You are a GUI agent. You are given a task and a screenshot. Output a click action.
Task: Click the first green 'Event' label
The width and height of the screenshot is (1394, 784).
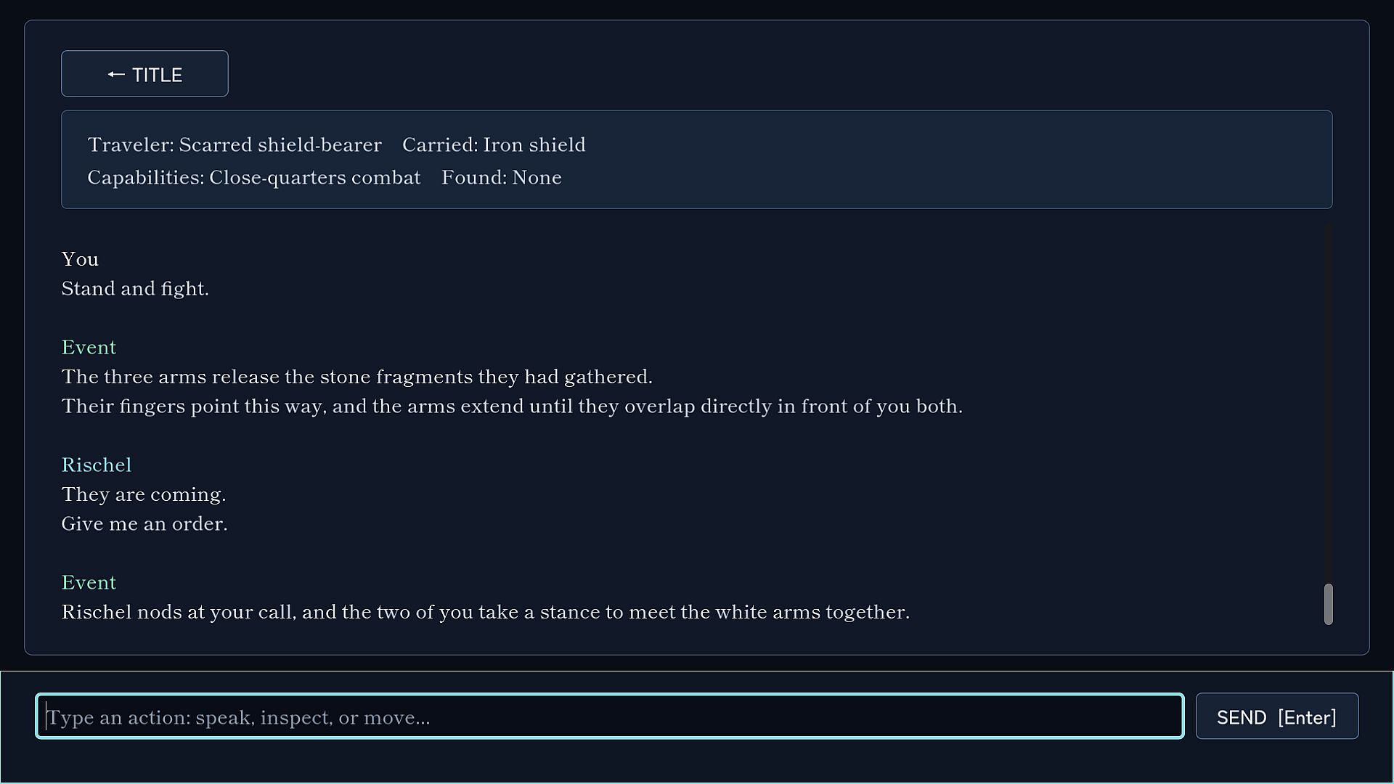89,348
